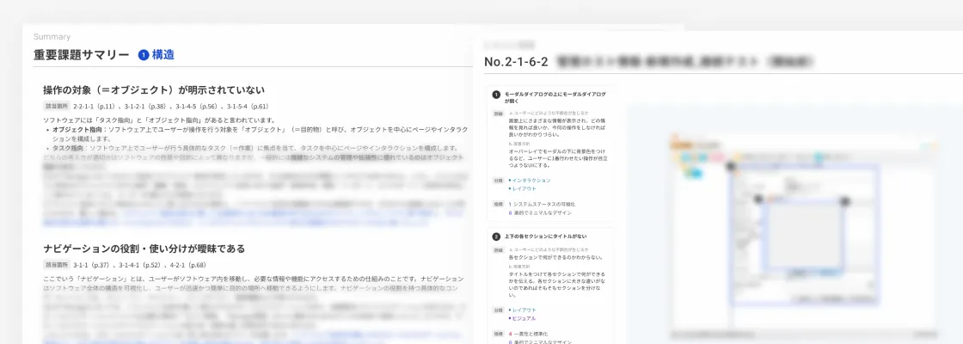Image resolution: width=963 pixels, height=344 pixels.
Task: Click the 重要課題サマリー heading
Action: (81, 55)
